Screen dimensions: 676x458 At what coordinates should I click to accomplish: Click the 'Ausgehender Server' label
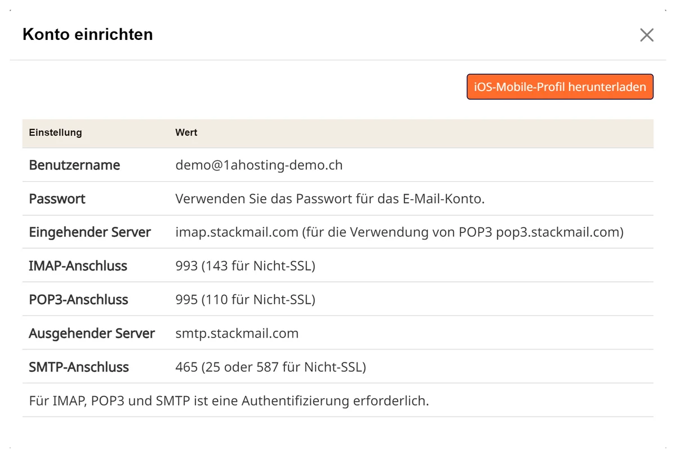pyautogui.click(x=92, y=333)
